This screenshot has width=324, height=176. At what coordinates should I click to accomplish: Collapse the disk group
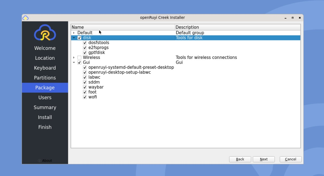coord(74,38)
